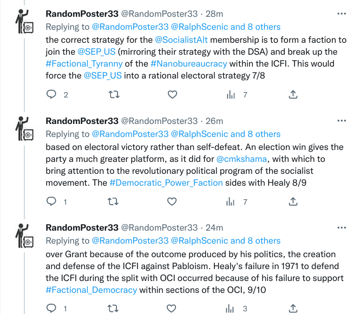This screenshot has height=314, width=353.
Task: Share the 7/8 tweet
Action: 292,95
